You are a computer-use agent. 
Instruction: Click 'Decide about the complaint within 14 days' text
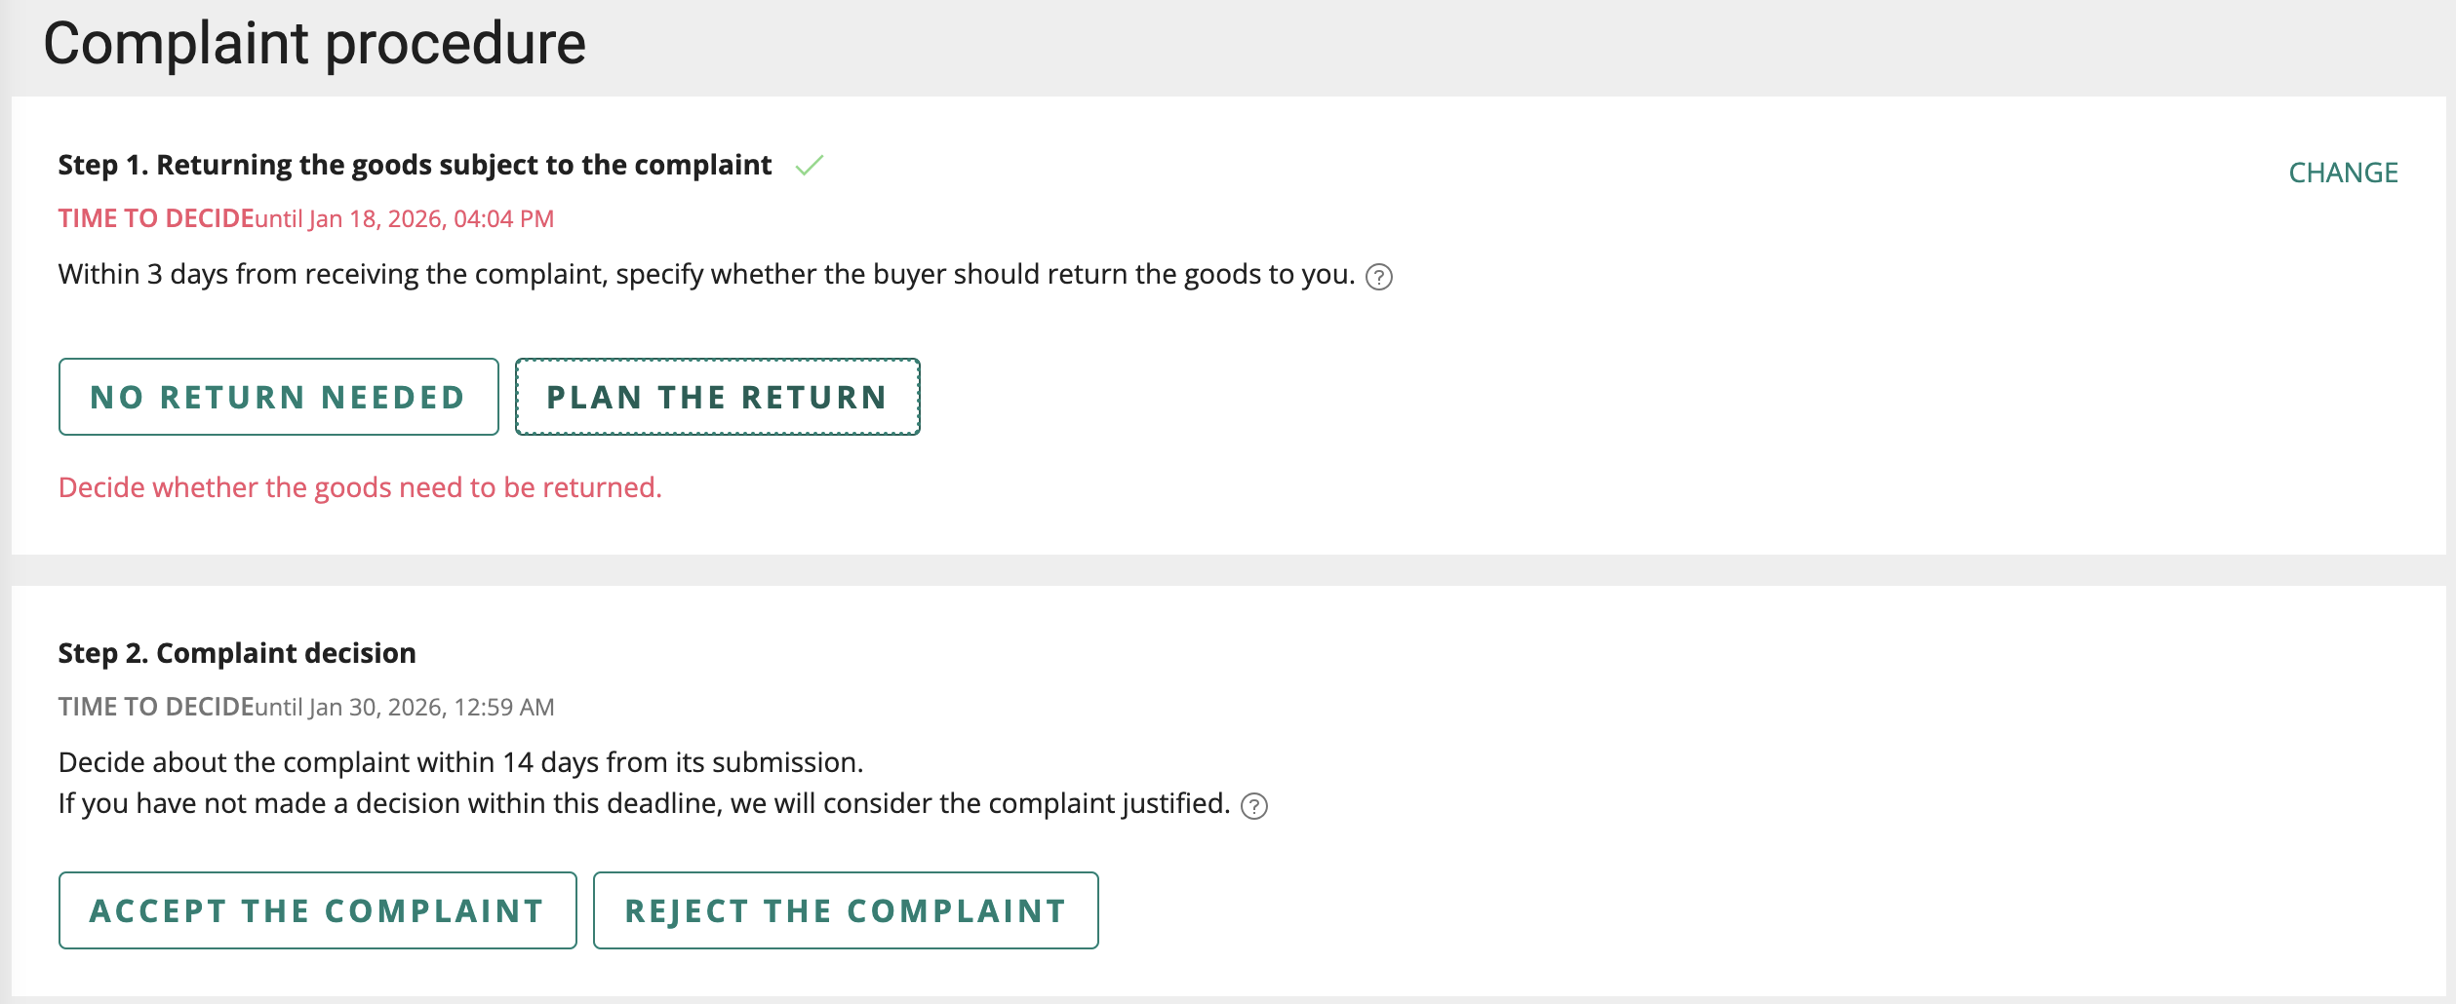pos(460,762)
